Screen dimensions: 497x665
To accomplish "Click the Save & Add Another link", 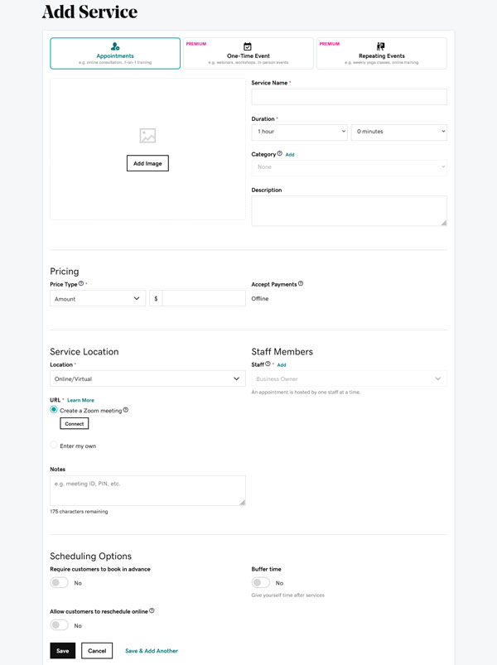I will point(152,651).
